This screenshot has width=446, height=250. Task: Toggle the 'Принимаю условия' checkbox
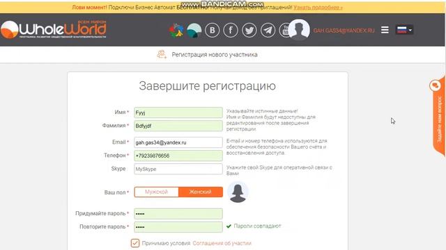coord(135,243)
